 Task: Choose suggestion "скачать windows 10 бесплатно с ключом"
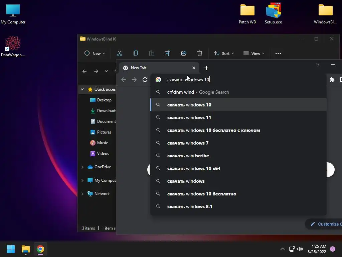(x=238, y=130)
